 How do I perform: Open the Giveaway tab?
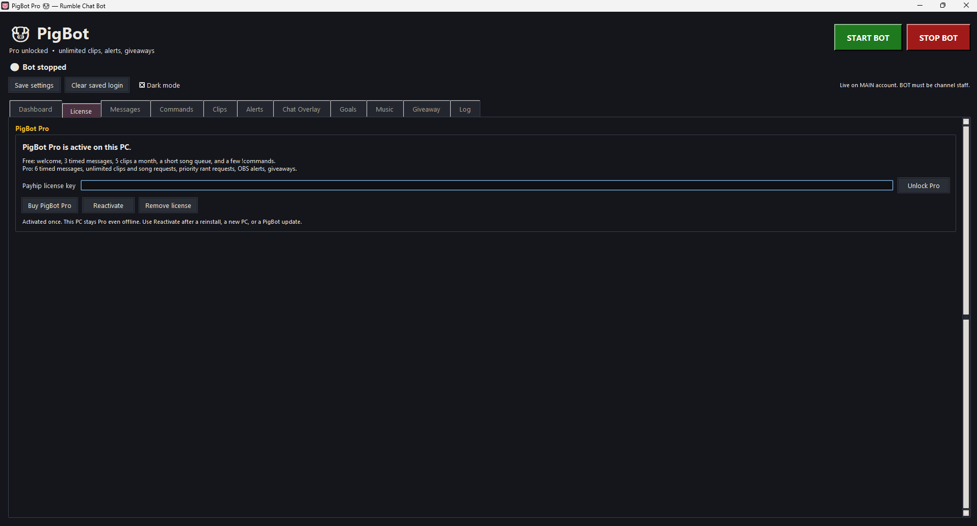(426, 109)
